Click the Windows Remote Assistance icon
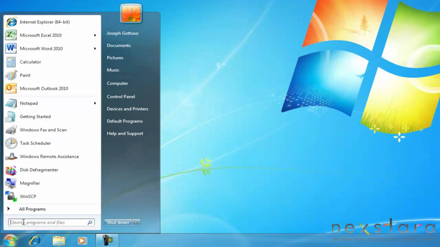 coord(11,156)
